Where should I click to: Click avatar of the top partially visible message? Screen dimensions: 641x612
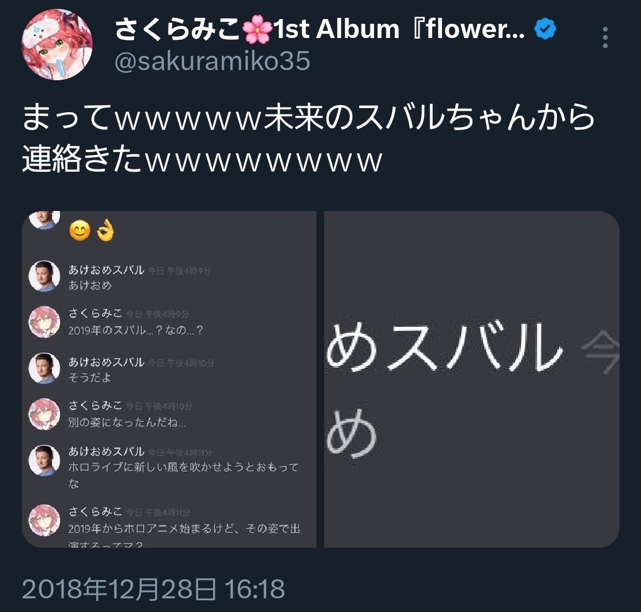(x=44, y=220)
